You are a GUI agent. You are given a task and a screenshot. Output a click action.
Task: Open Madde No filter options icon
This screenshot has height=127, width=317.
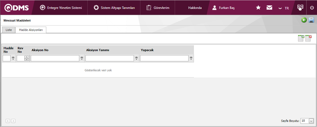click(13, 58)
